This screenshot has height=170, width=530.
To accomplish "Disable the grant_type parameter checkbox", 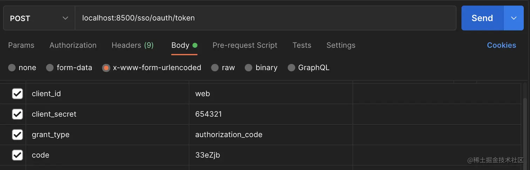I will [18, 134].
